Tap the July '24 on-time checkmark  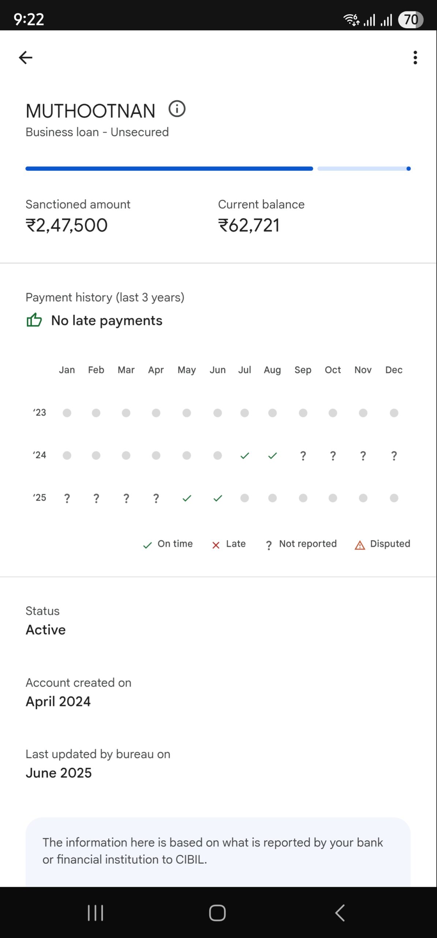point(244,455)
